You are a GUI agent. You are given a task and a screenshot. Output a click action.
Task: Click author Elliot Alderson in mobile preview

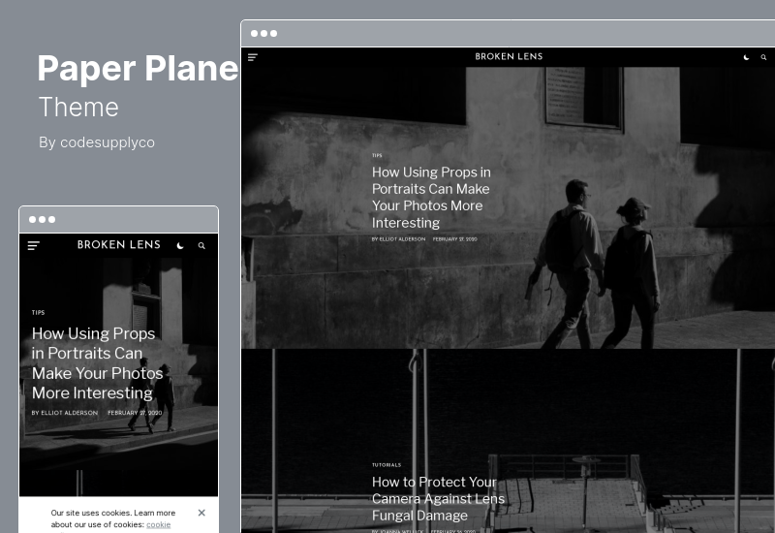[65, 413]
